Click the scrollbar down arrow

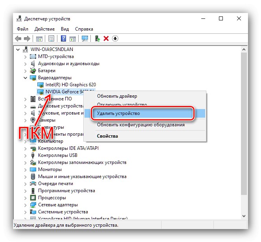click(244, 216)
